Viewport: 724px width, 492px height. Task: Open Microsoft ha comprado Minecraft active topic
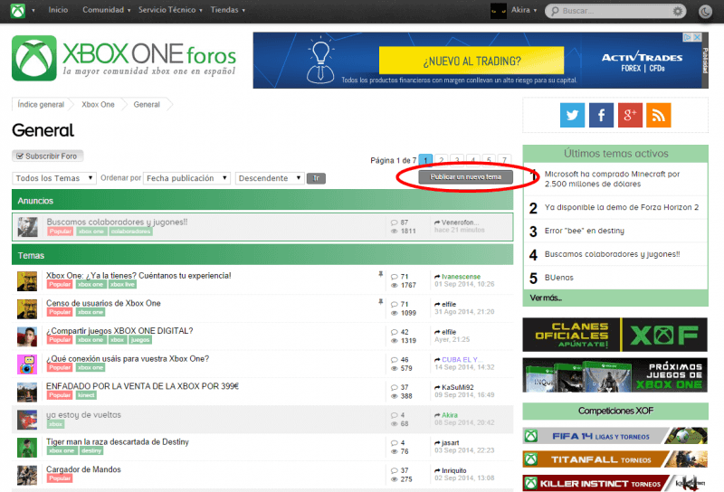[x=612, y=178]
